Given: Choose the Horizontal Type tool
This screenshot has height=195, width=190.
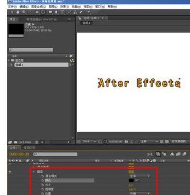Looking at the screenshot, I should (x=62, y=12).
